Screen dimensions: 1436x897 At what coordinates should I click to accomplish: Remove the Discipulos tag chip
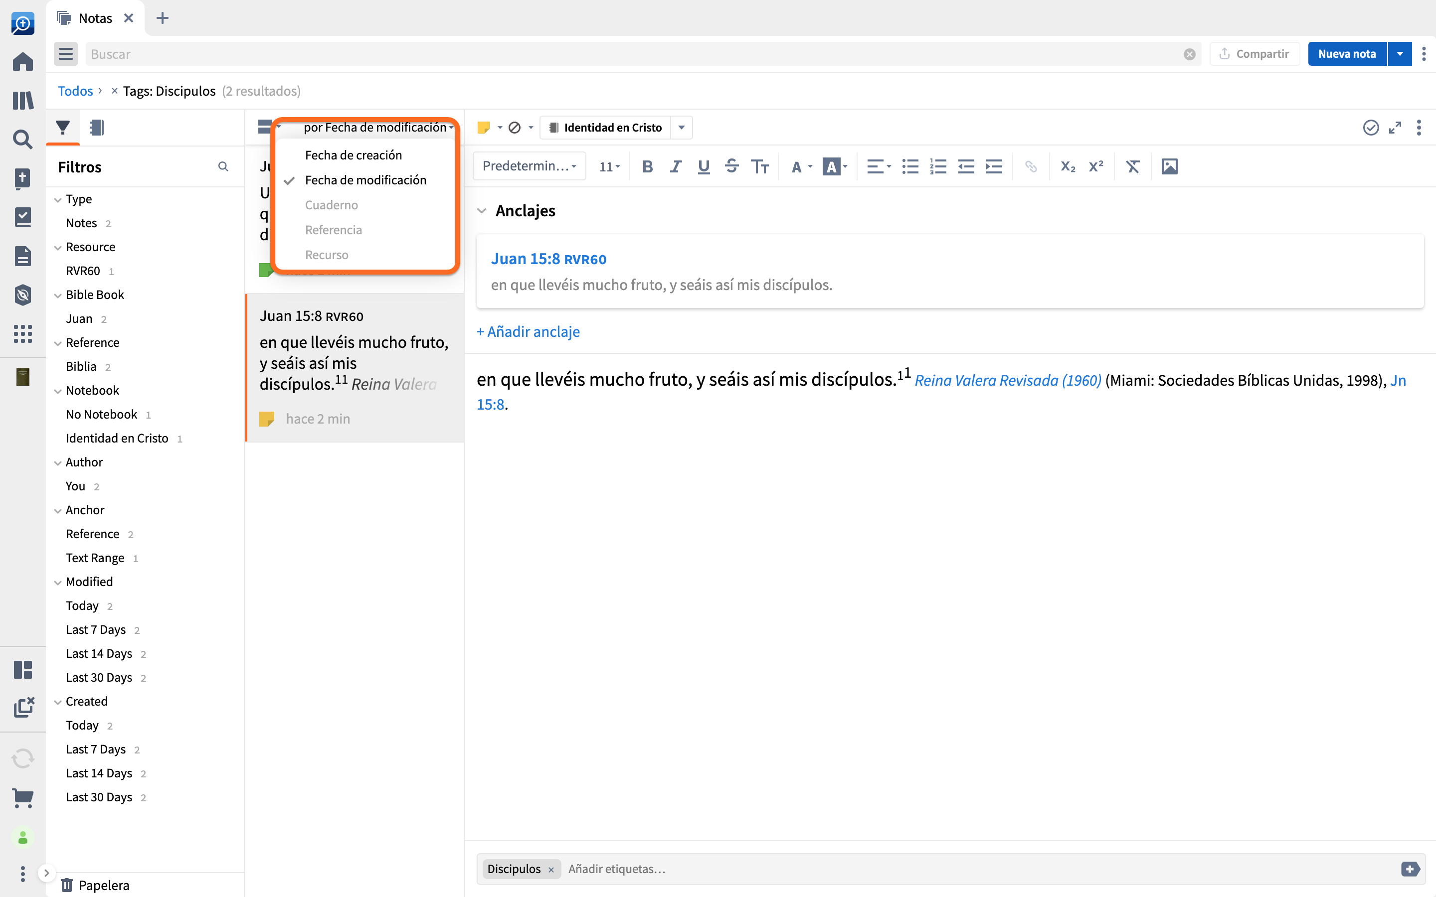550,870
